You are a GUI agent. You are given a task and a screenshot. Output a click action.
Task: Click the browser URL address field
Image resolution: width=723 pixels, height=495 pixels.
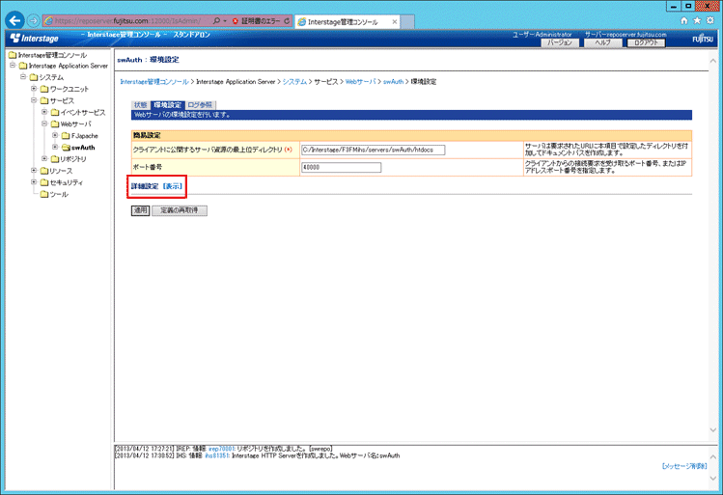click(x=129, y=20)
